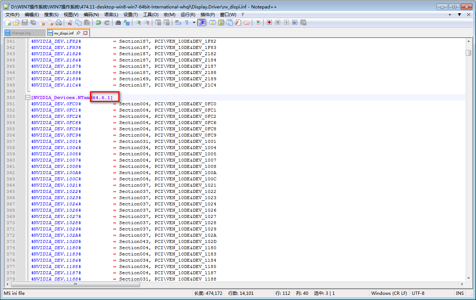The image size is (476, 300).
Task: Open the 运行(R) menu
Action: [188, 14]
